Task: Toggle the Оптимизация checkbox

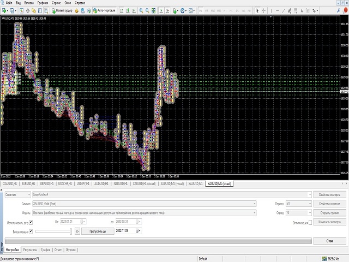Action: pos(310,222)
